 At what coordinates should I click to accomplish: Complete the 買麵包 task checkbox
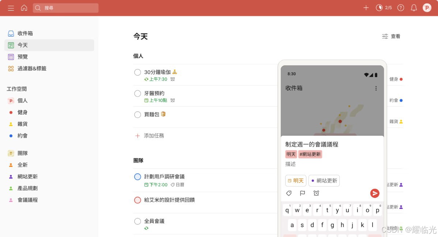[x=137, y=114]
